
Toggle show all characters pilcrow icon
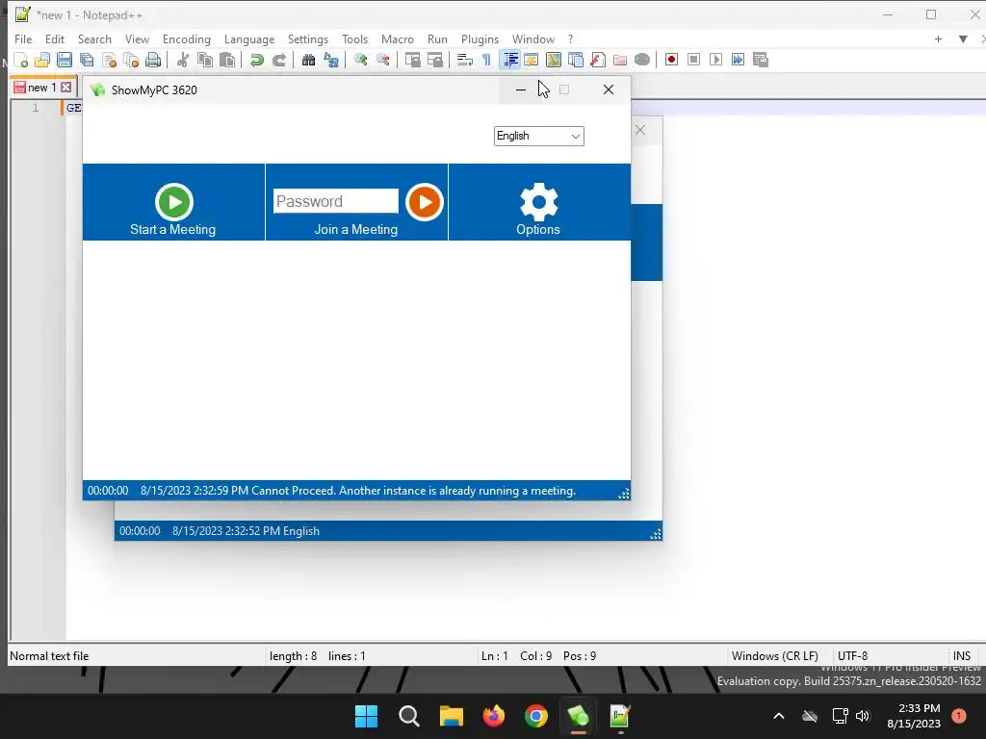point(486,61)
